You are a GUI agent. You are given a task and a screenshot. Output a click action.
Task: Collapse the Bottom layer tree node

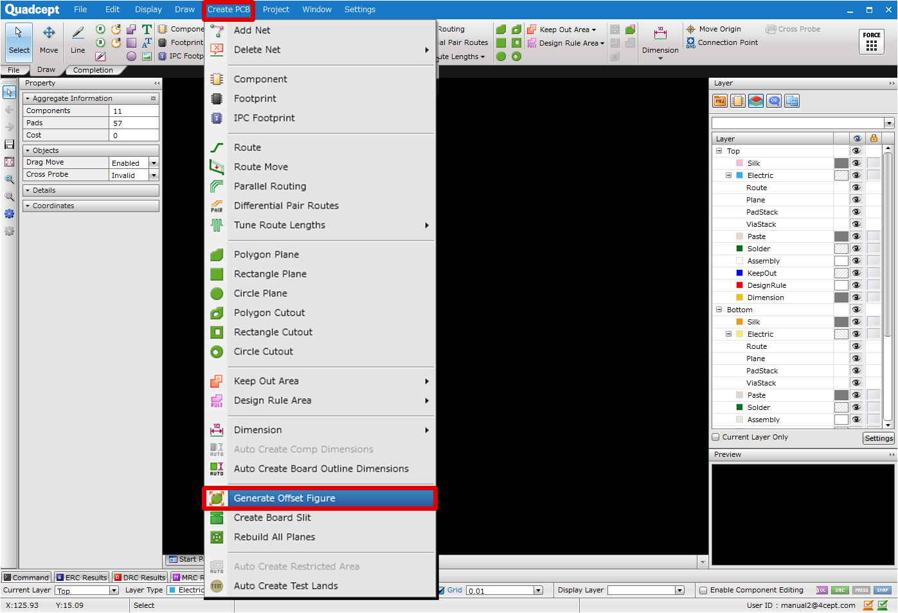pos(719,310)
